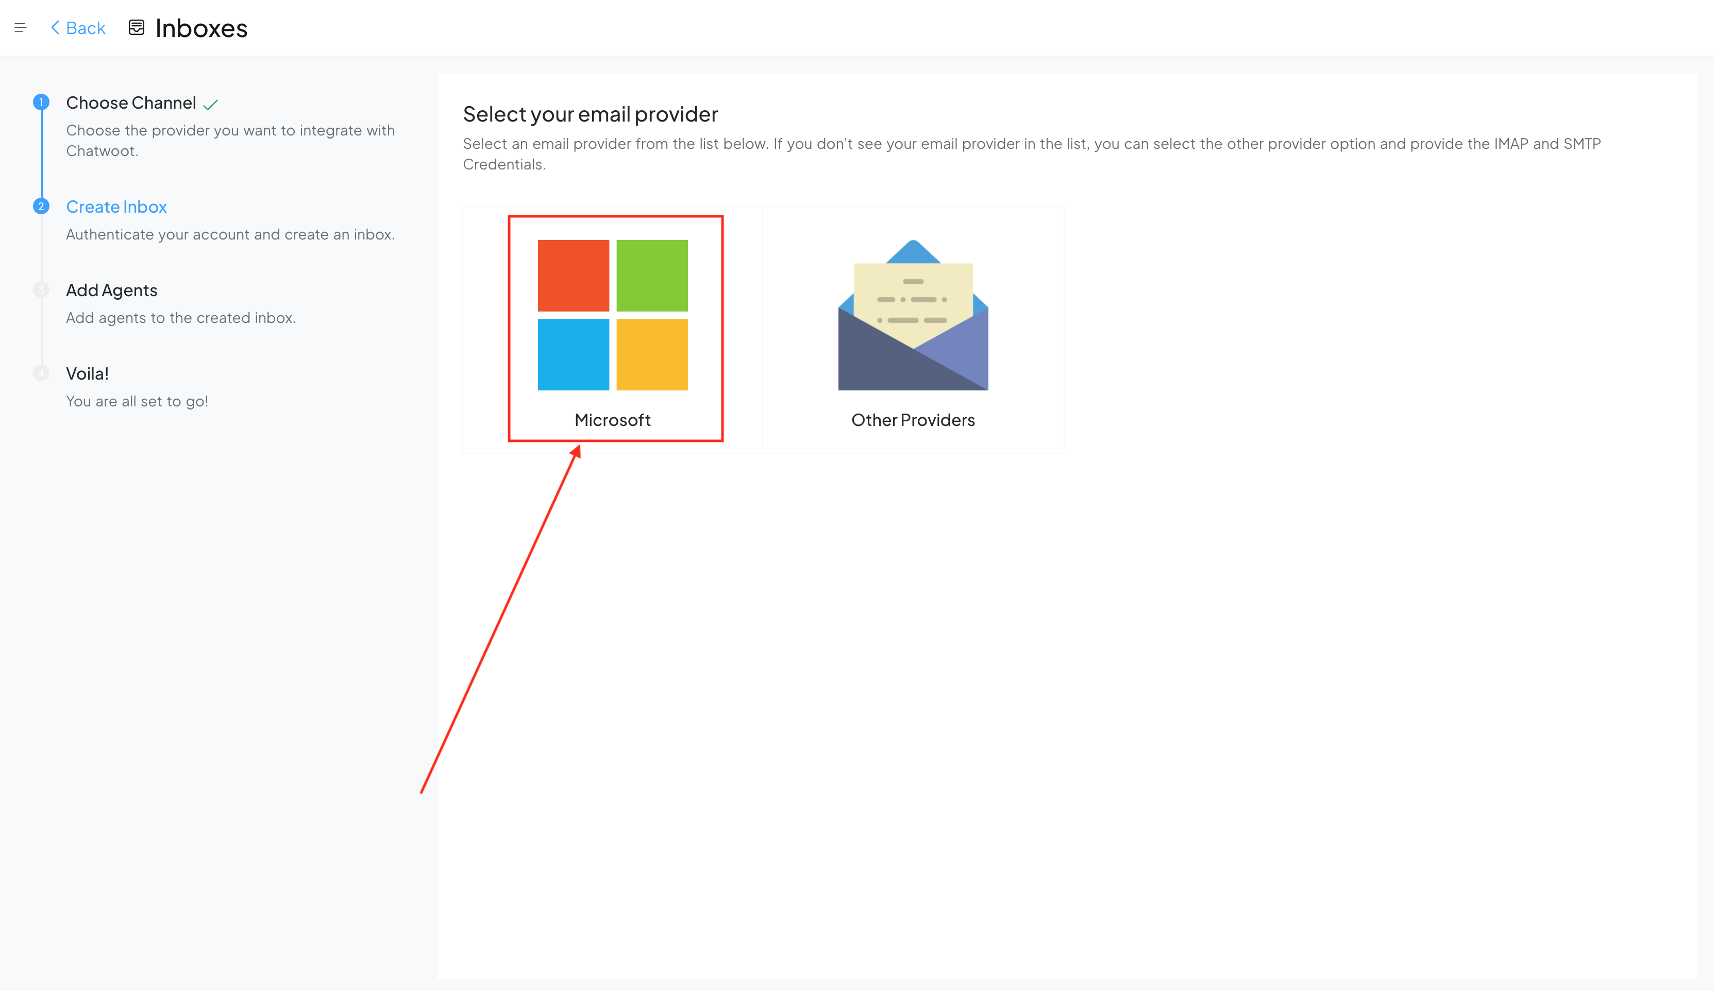The image size is (1714, 991).
Task: Click the green checkmark beside Choose Channel
Action: click(211, 105)
